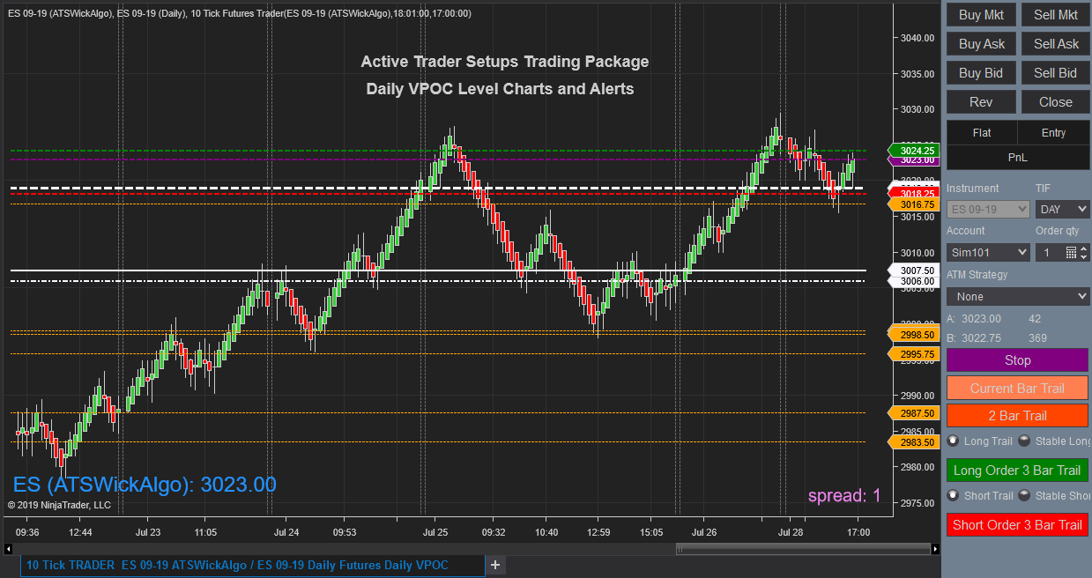Open the TIF dropdown showing DAY
1092x578 pixels.
click(x=1062, y=209)
